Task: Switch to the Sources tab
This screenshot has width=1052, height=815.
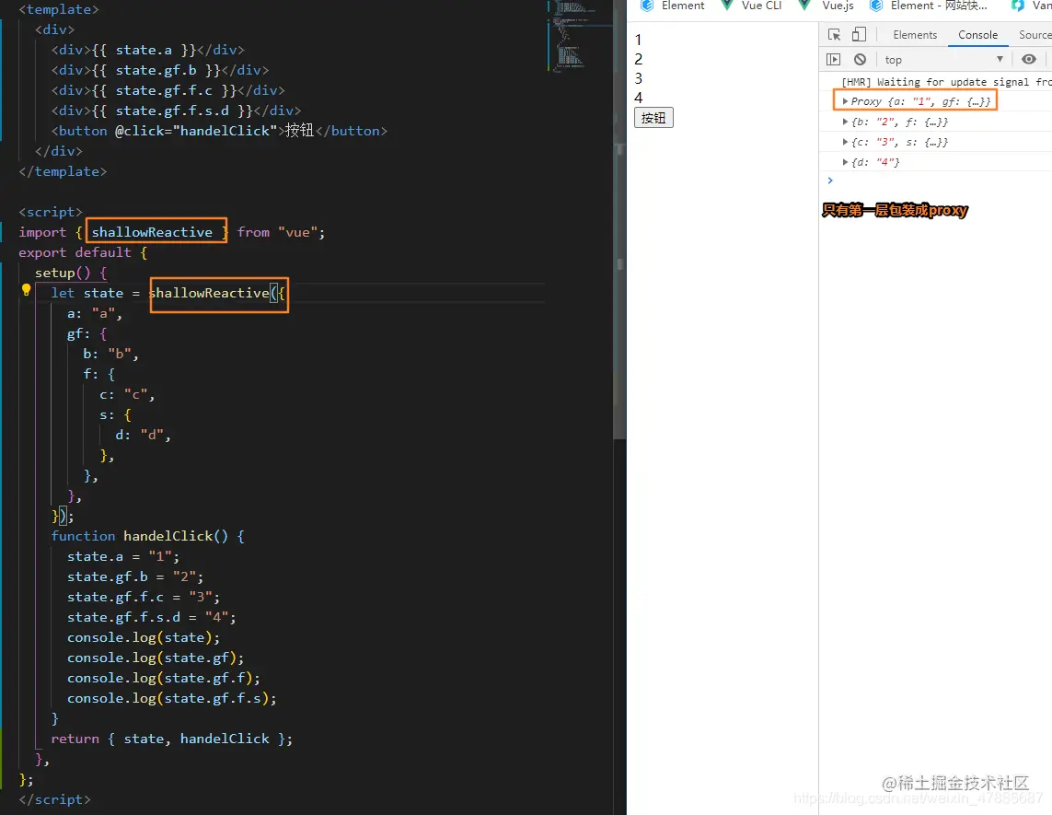Action: click(x=1035, y=35)
